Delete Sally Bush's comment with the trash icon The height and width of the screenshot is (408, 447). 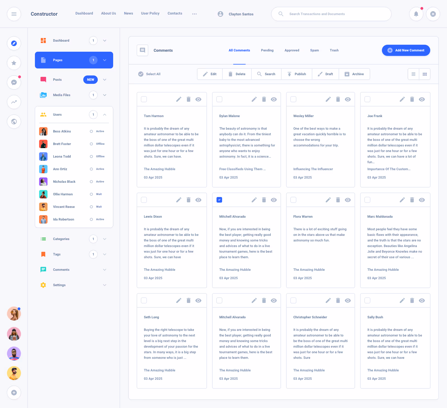click(x=412, y=300)
